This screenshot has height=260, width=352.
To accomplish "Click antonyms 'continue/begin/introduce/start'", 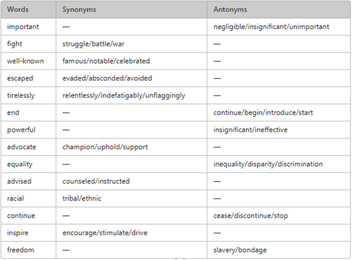I will pos(263,113).
